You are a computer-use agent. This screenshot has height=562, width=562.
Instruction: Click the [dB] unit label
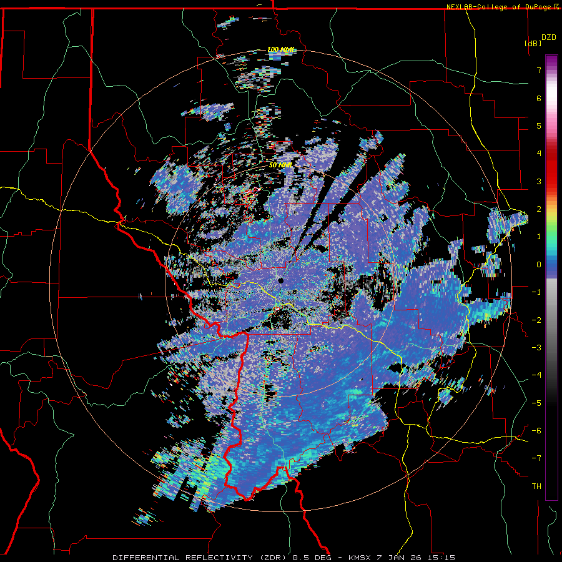pos(533,43)
